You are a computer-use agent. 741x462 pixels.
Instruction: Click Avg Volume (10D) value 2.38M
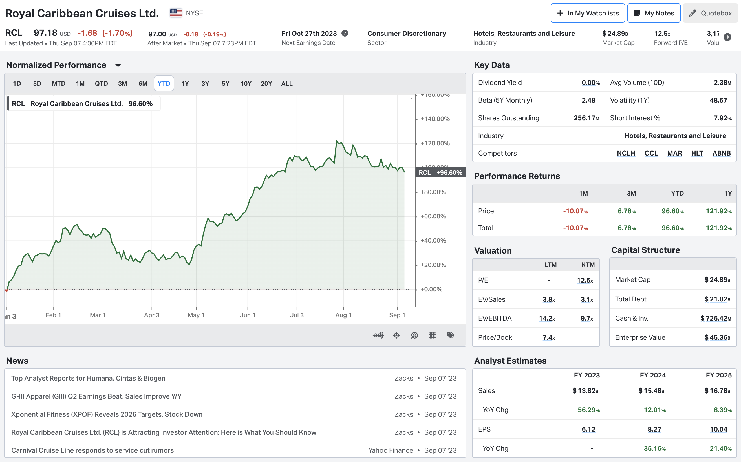coord(722,83)
